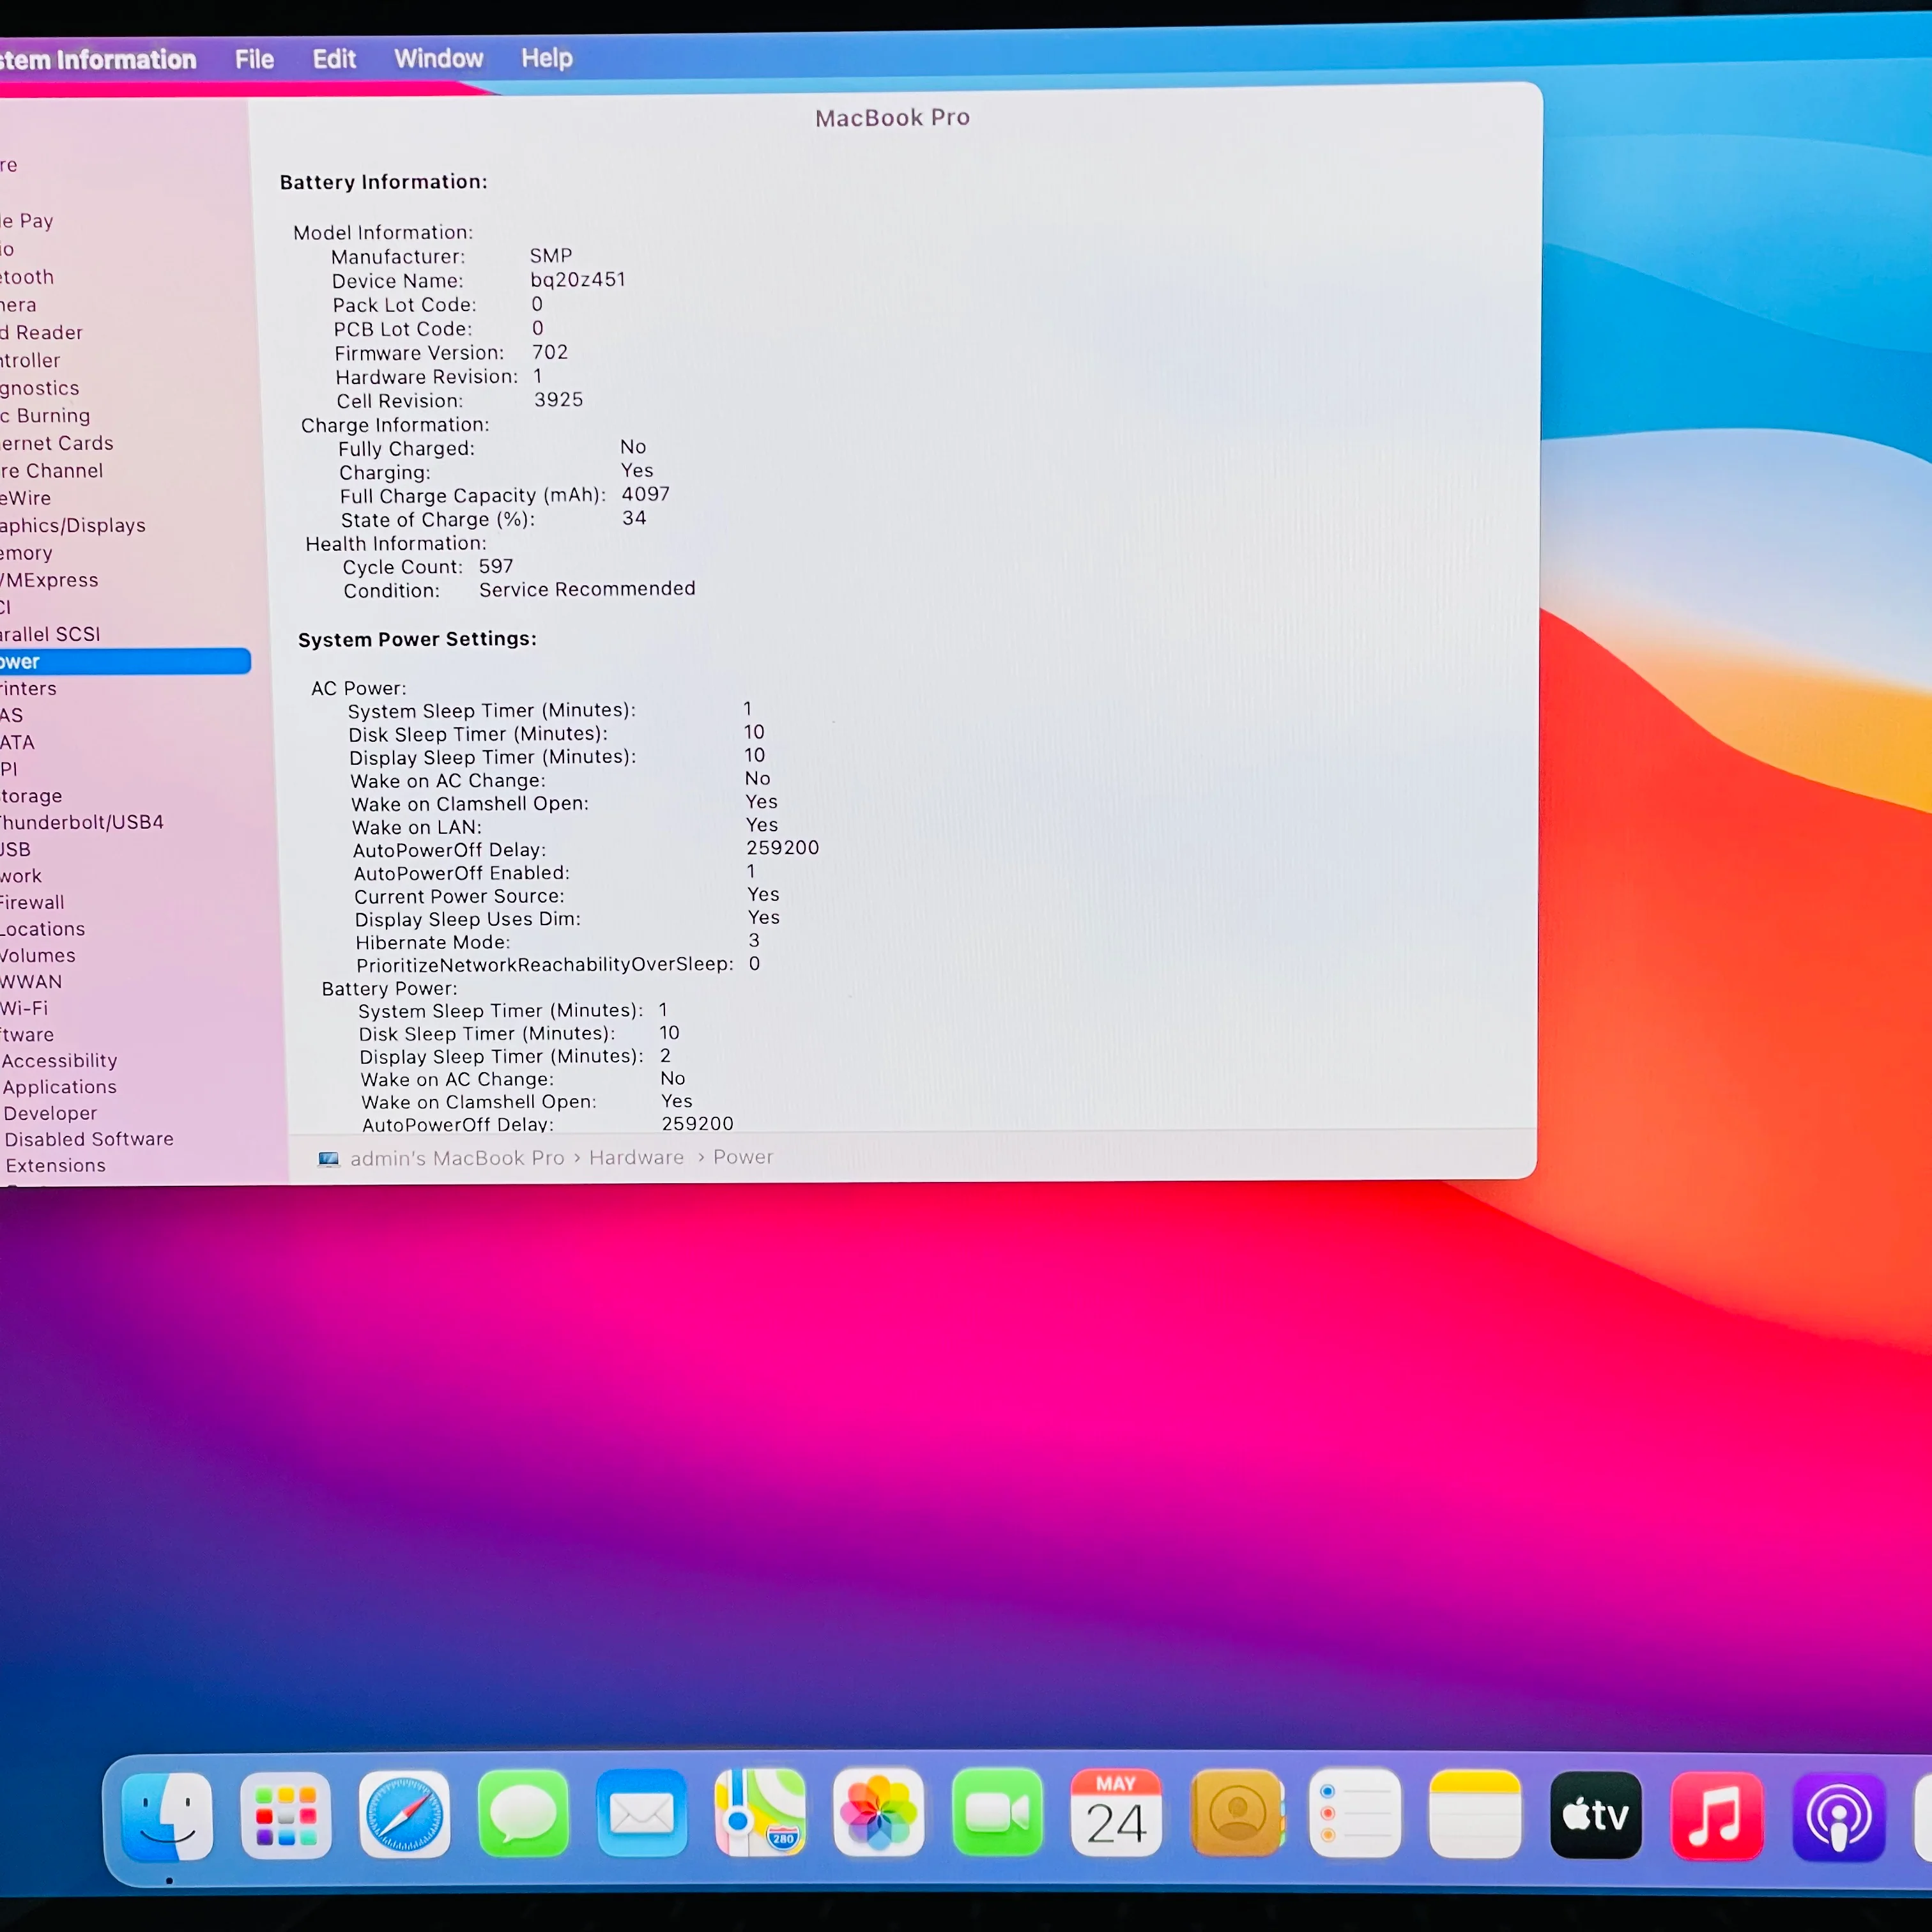Image resolution: width=1932 pixels, height=1932 pixels.
Task: Click the Current Power Source label
Action: pos(460,896)
